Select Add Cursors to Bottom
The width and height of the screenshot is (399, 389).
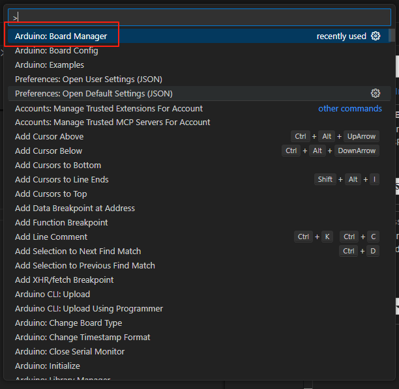(199, 166)
